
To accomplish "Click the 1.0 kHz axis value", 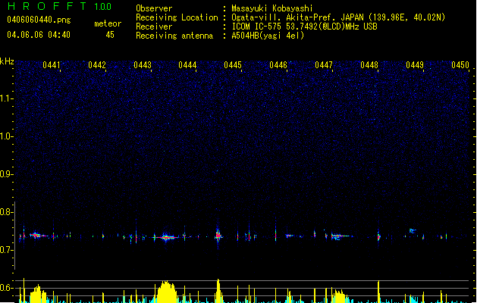I will (x=7, y=136).
